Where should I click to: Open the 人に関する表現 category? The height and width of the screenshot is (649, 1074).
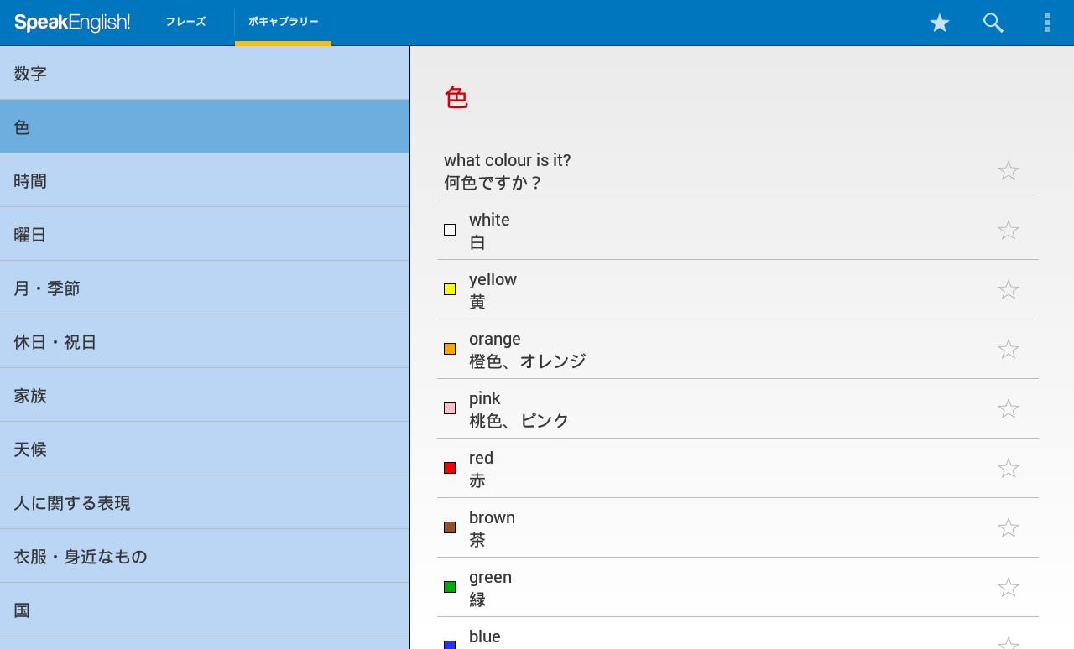(205, 502)
